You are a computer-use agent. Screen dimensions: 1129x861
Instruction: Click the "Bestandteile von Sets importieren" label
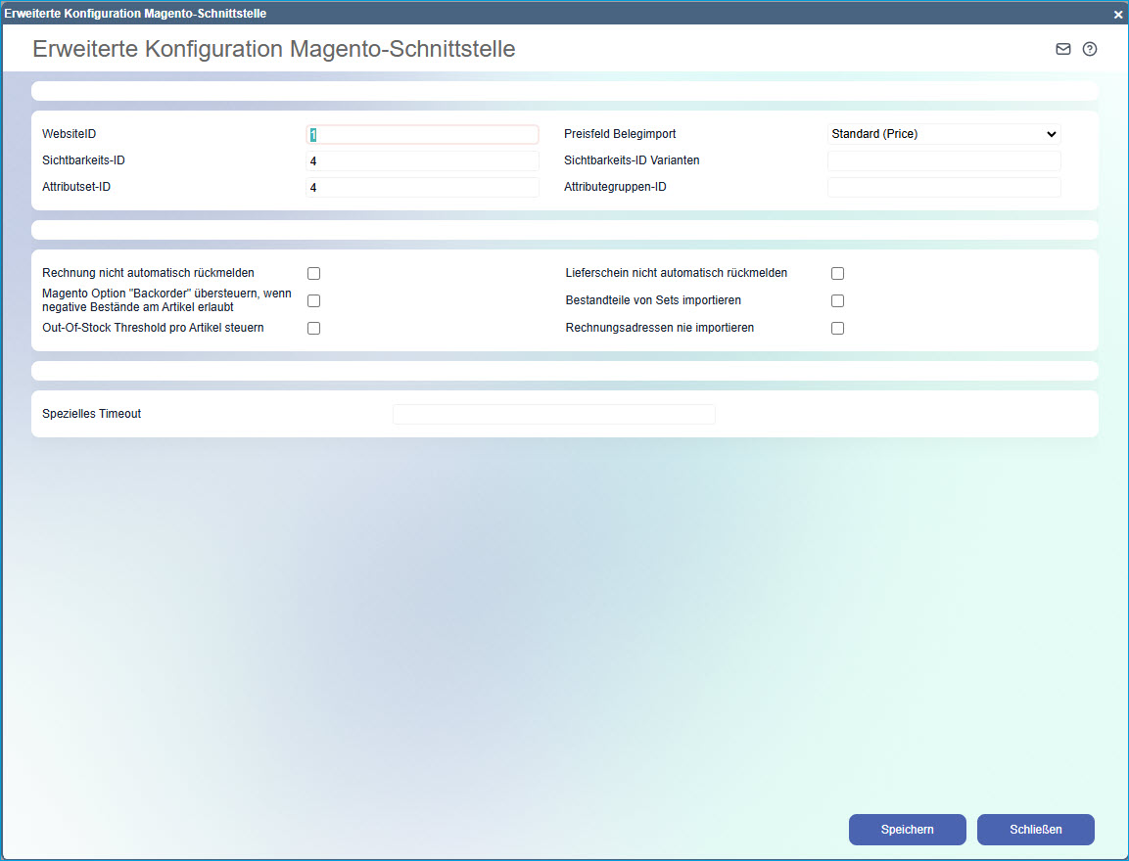click(653, 300)
